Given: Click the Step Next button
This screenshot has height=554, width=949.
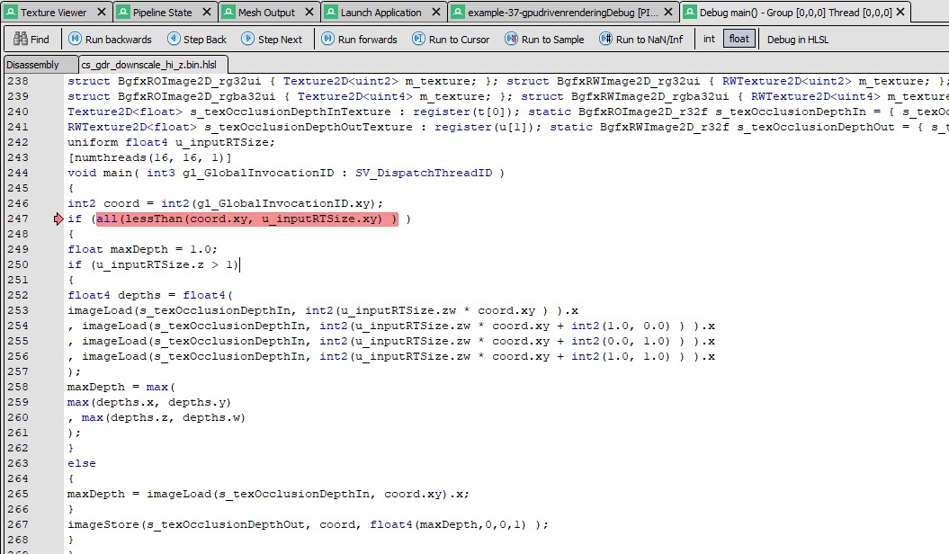Looking at the screenshot, I should (x=271, y=40).
